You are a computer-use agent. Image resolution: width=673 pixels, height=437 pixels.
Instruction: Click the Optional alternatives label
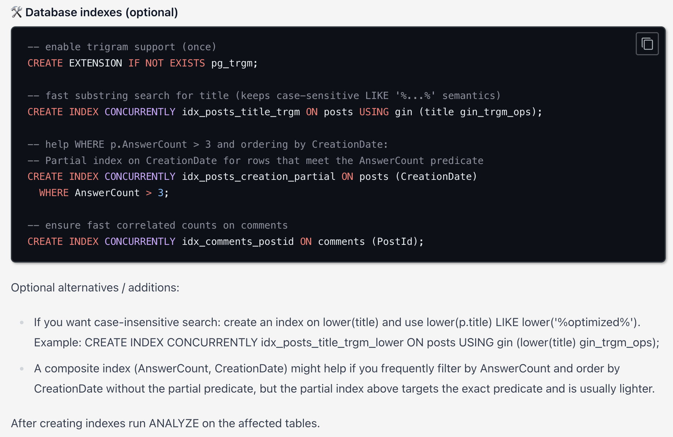click(95, 287)
